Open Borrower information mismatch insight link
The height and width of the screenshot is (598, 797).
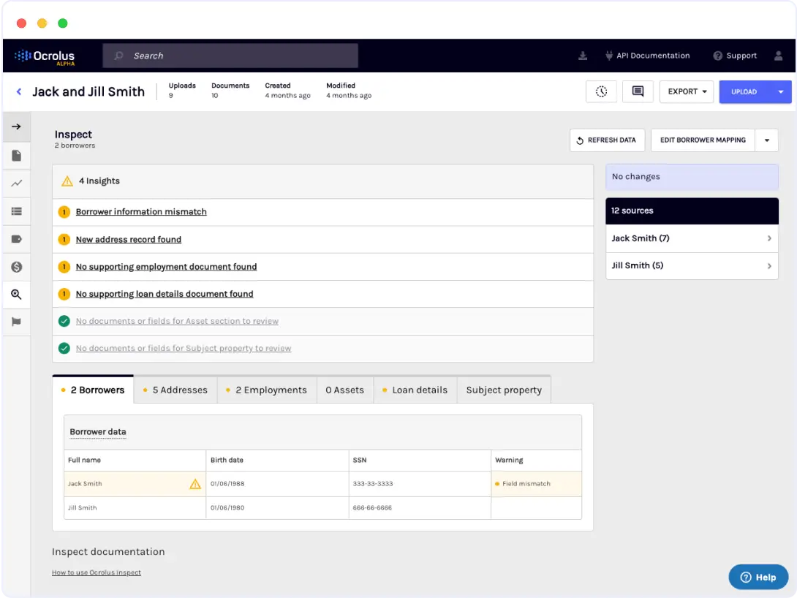141,212
